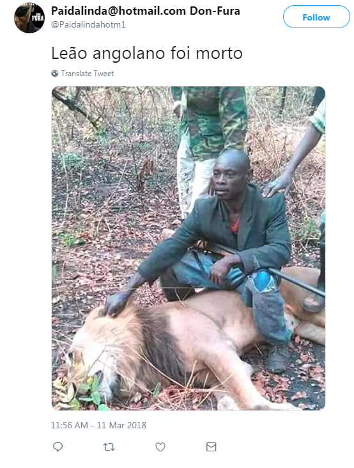Open the Paidalinda@hotmail.com Don-Fura display name
The width and height of the screenshot is (354, 468).
(146, 11)
